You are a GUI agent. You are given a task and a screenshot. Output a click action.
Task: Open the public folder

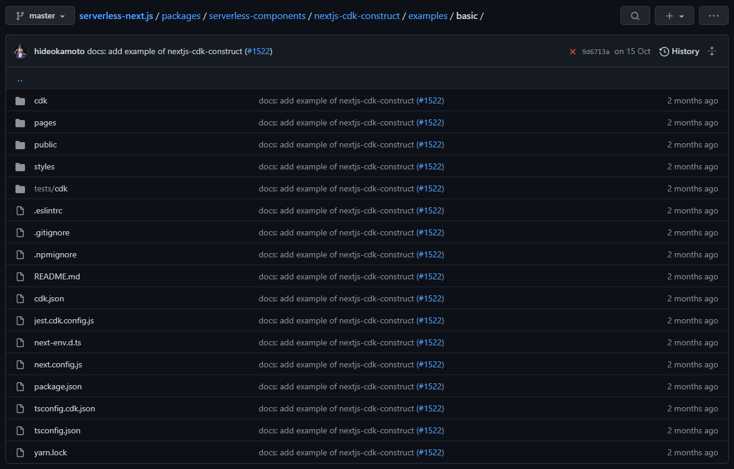[x=46, y=144]
